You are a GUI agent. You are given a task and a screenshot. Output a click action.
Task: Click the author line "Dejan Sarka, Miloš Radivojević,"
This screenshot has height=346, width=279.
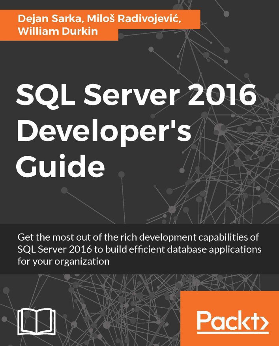click(x=100, y=19)
